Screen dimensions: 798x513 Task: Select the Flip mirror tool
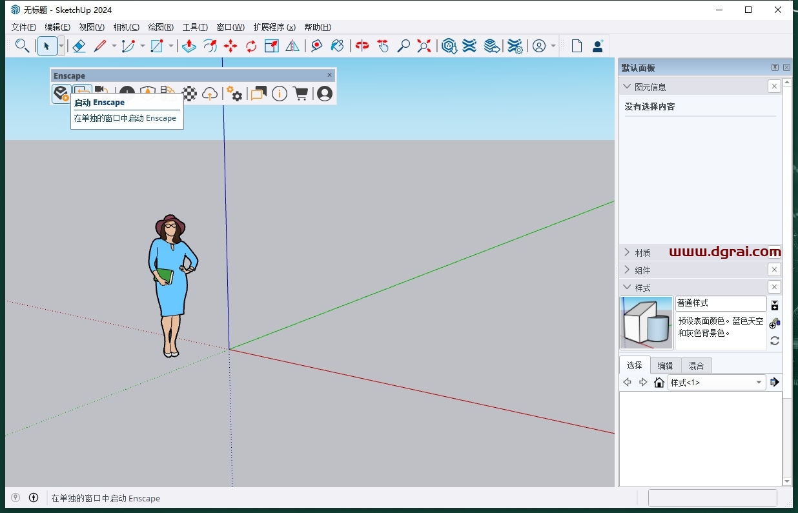[292, 46]
